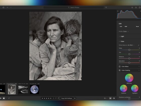
Task: Click the forward arrow in top bar
Action: (11, 7)
